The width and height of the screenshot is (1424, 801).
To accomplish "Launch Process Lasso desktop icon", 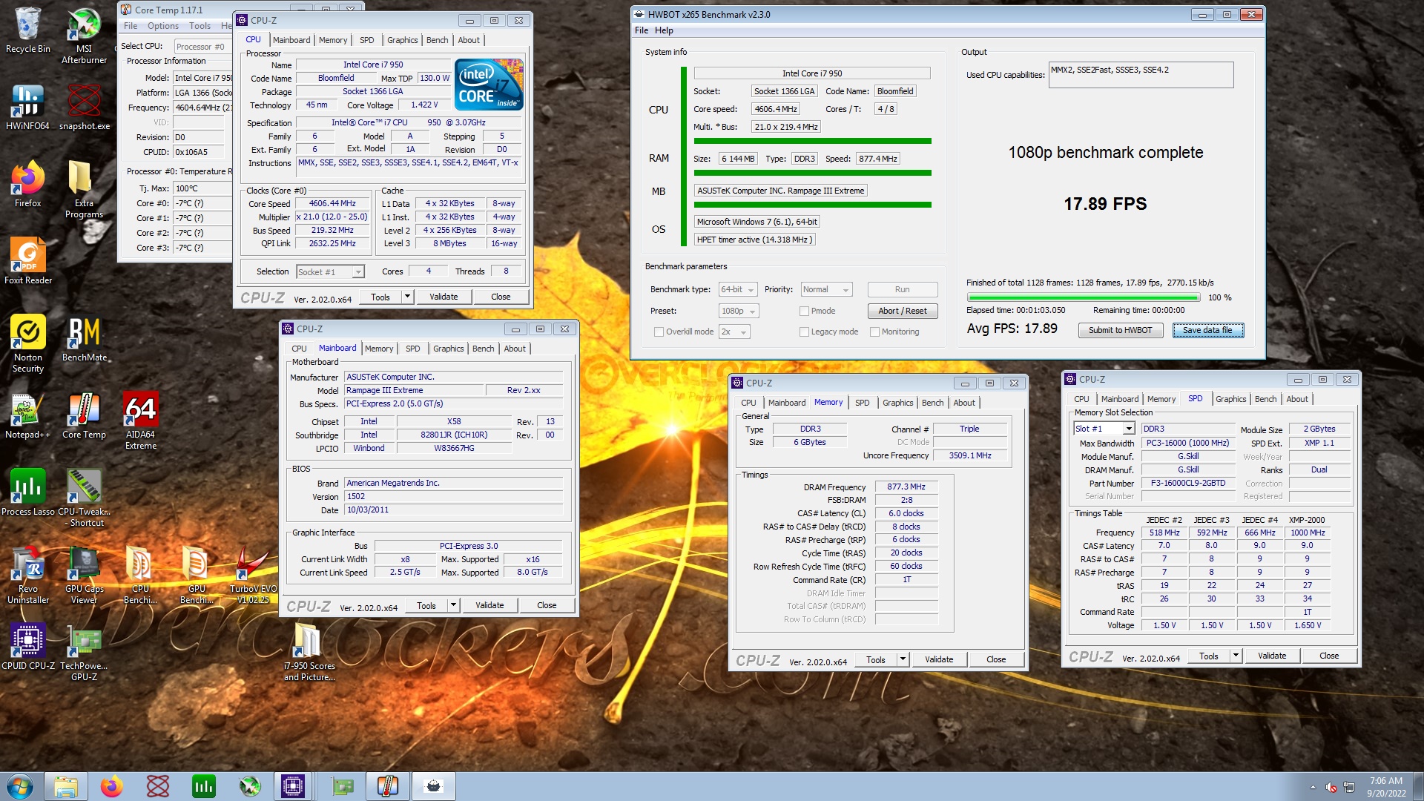I will [27, 493].
